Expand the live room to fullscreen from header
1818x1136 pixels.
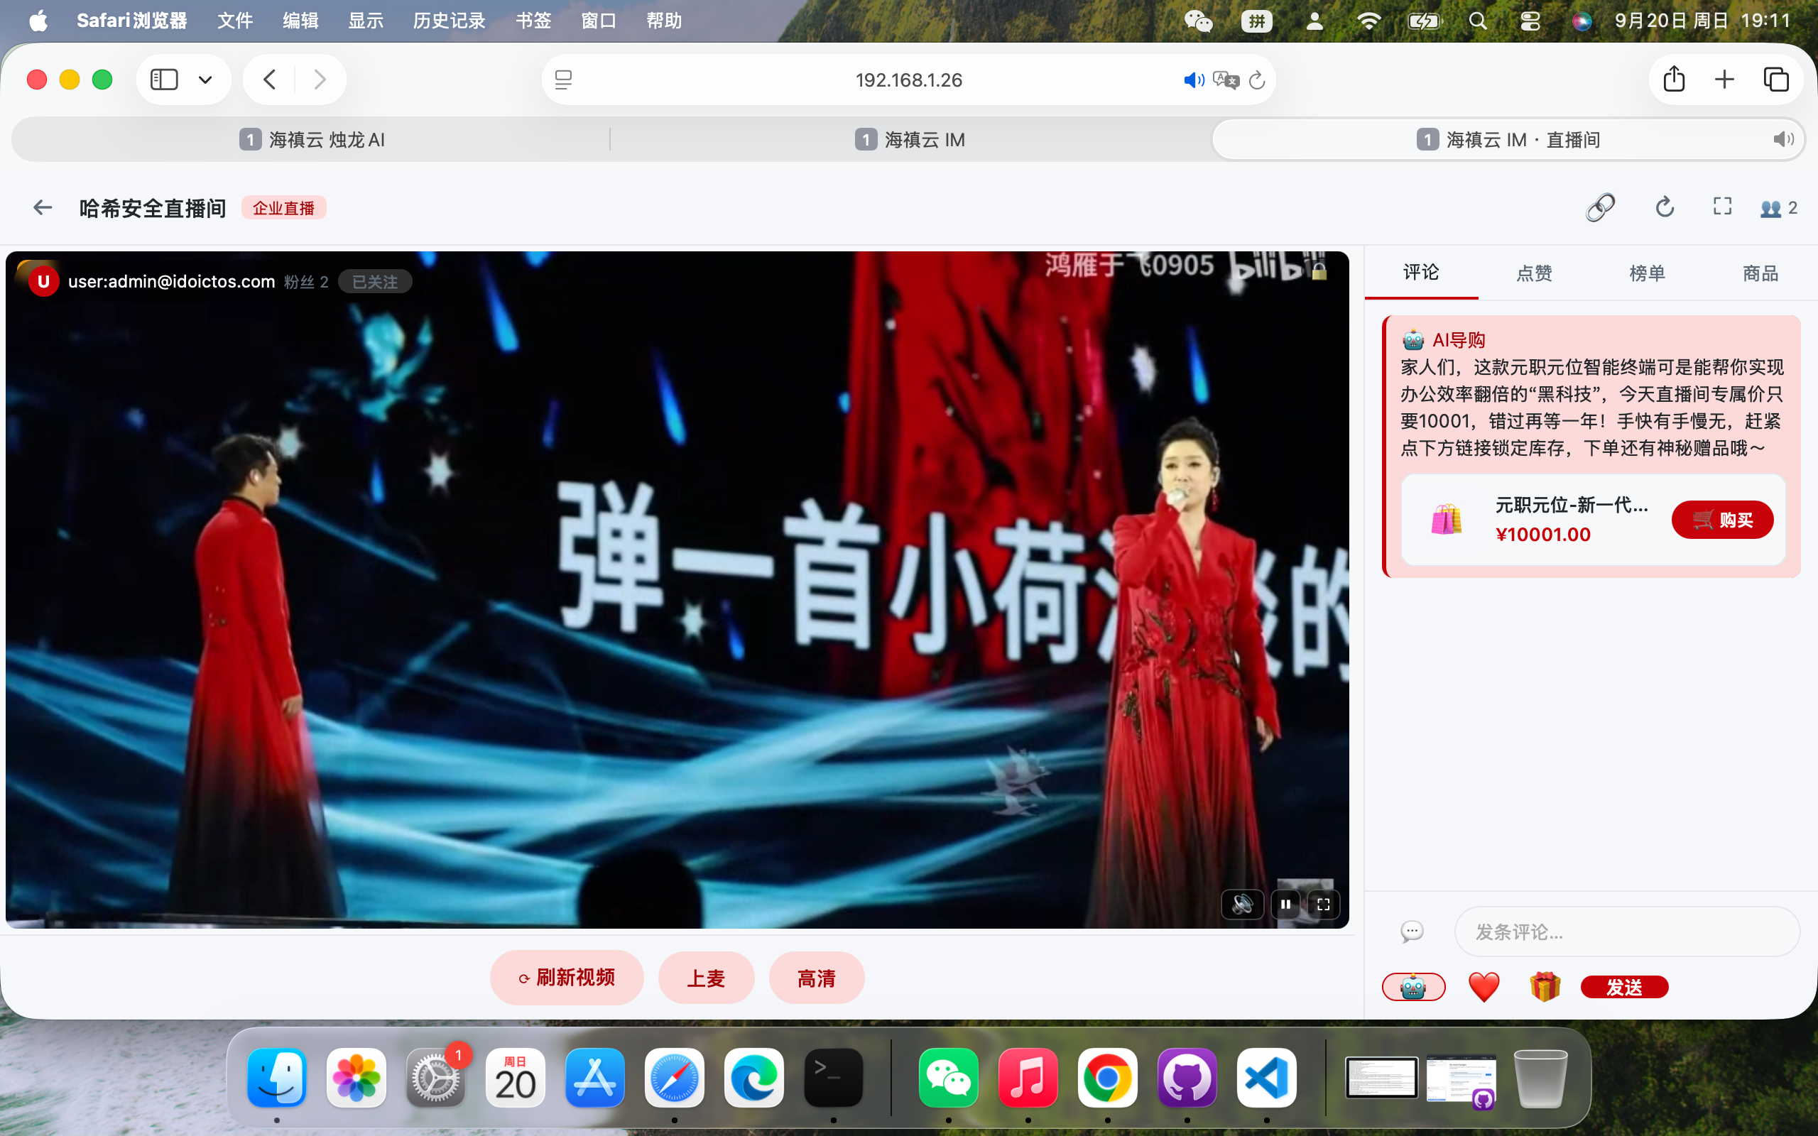[1722, 207]
